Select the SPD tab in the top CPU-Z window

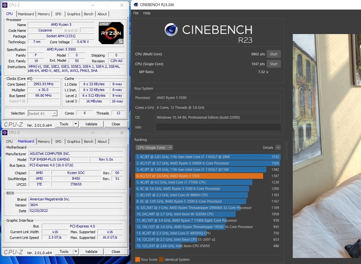coord(58,14)
